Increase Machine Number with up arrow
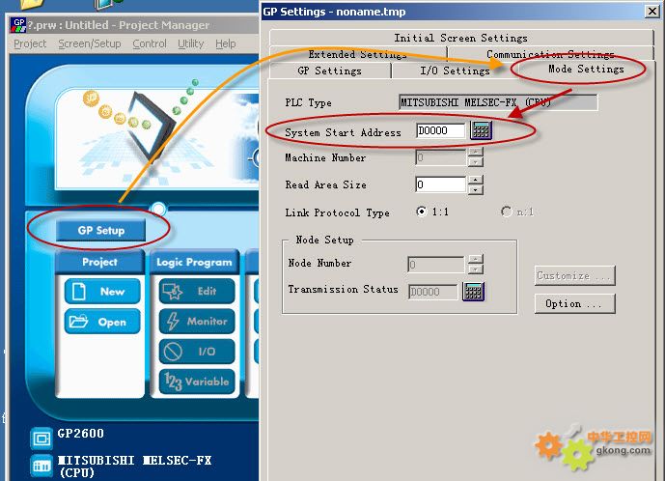The height and width of the screenshot is (481, 665). pyautogui.click(x=476, y=153)
